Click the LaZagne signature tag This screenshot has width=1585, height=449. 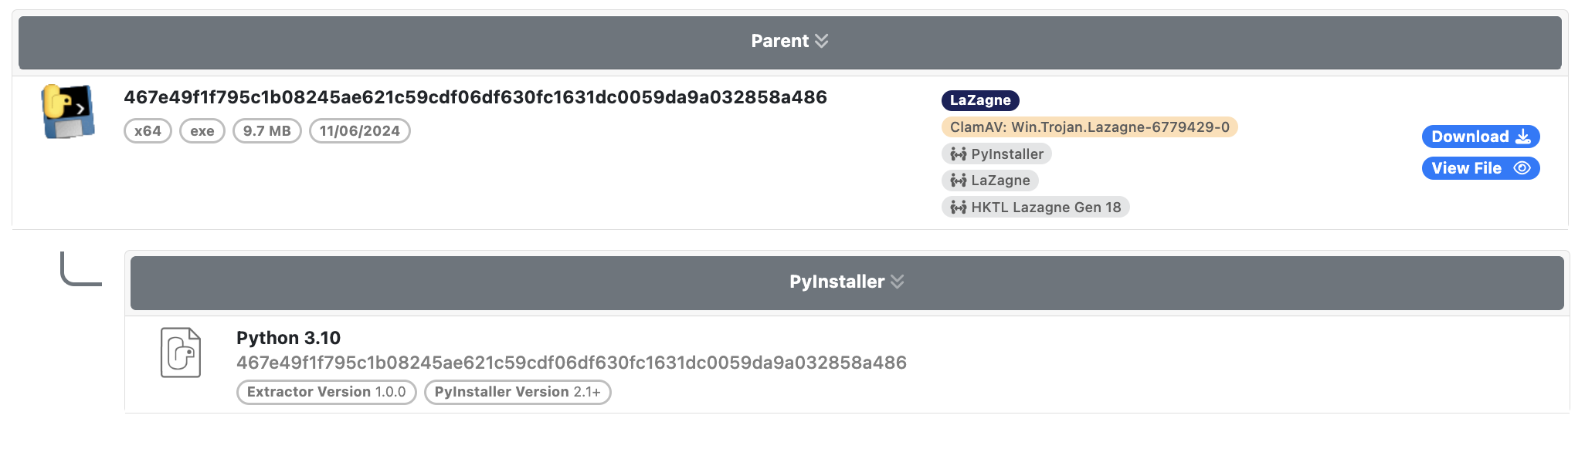[x=989, y=181]
